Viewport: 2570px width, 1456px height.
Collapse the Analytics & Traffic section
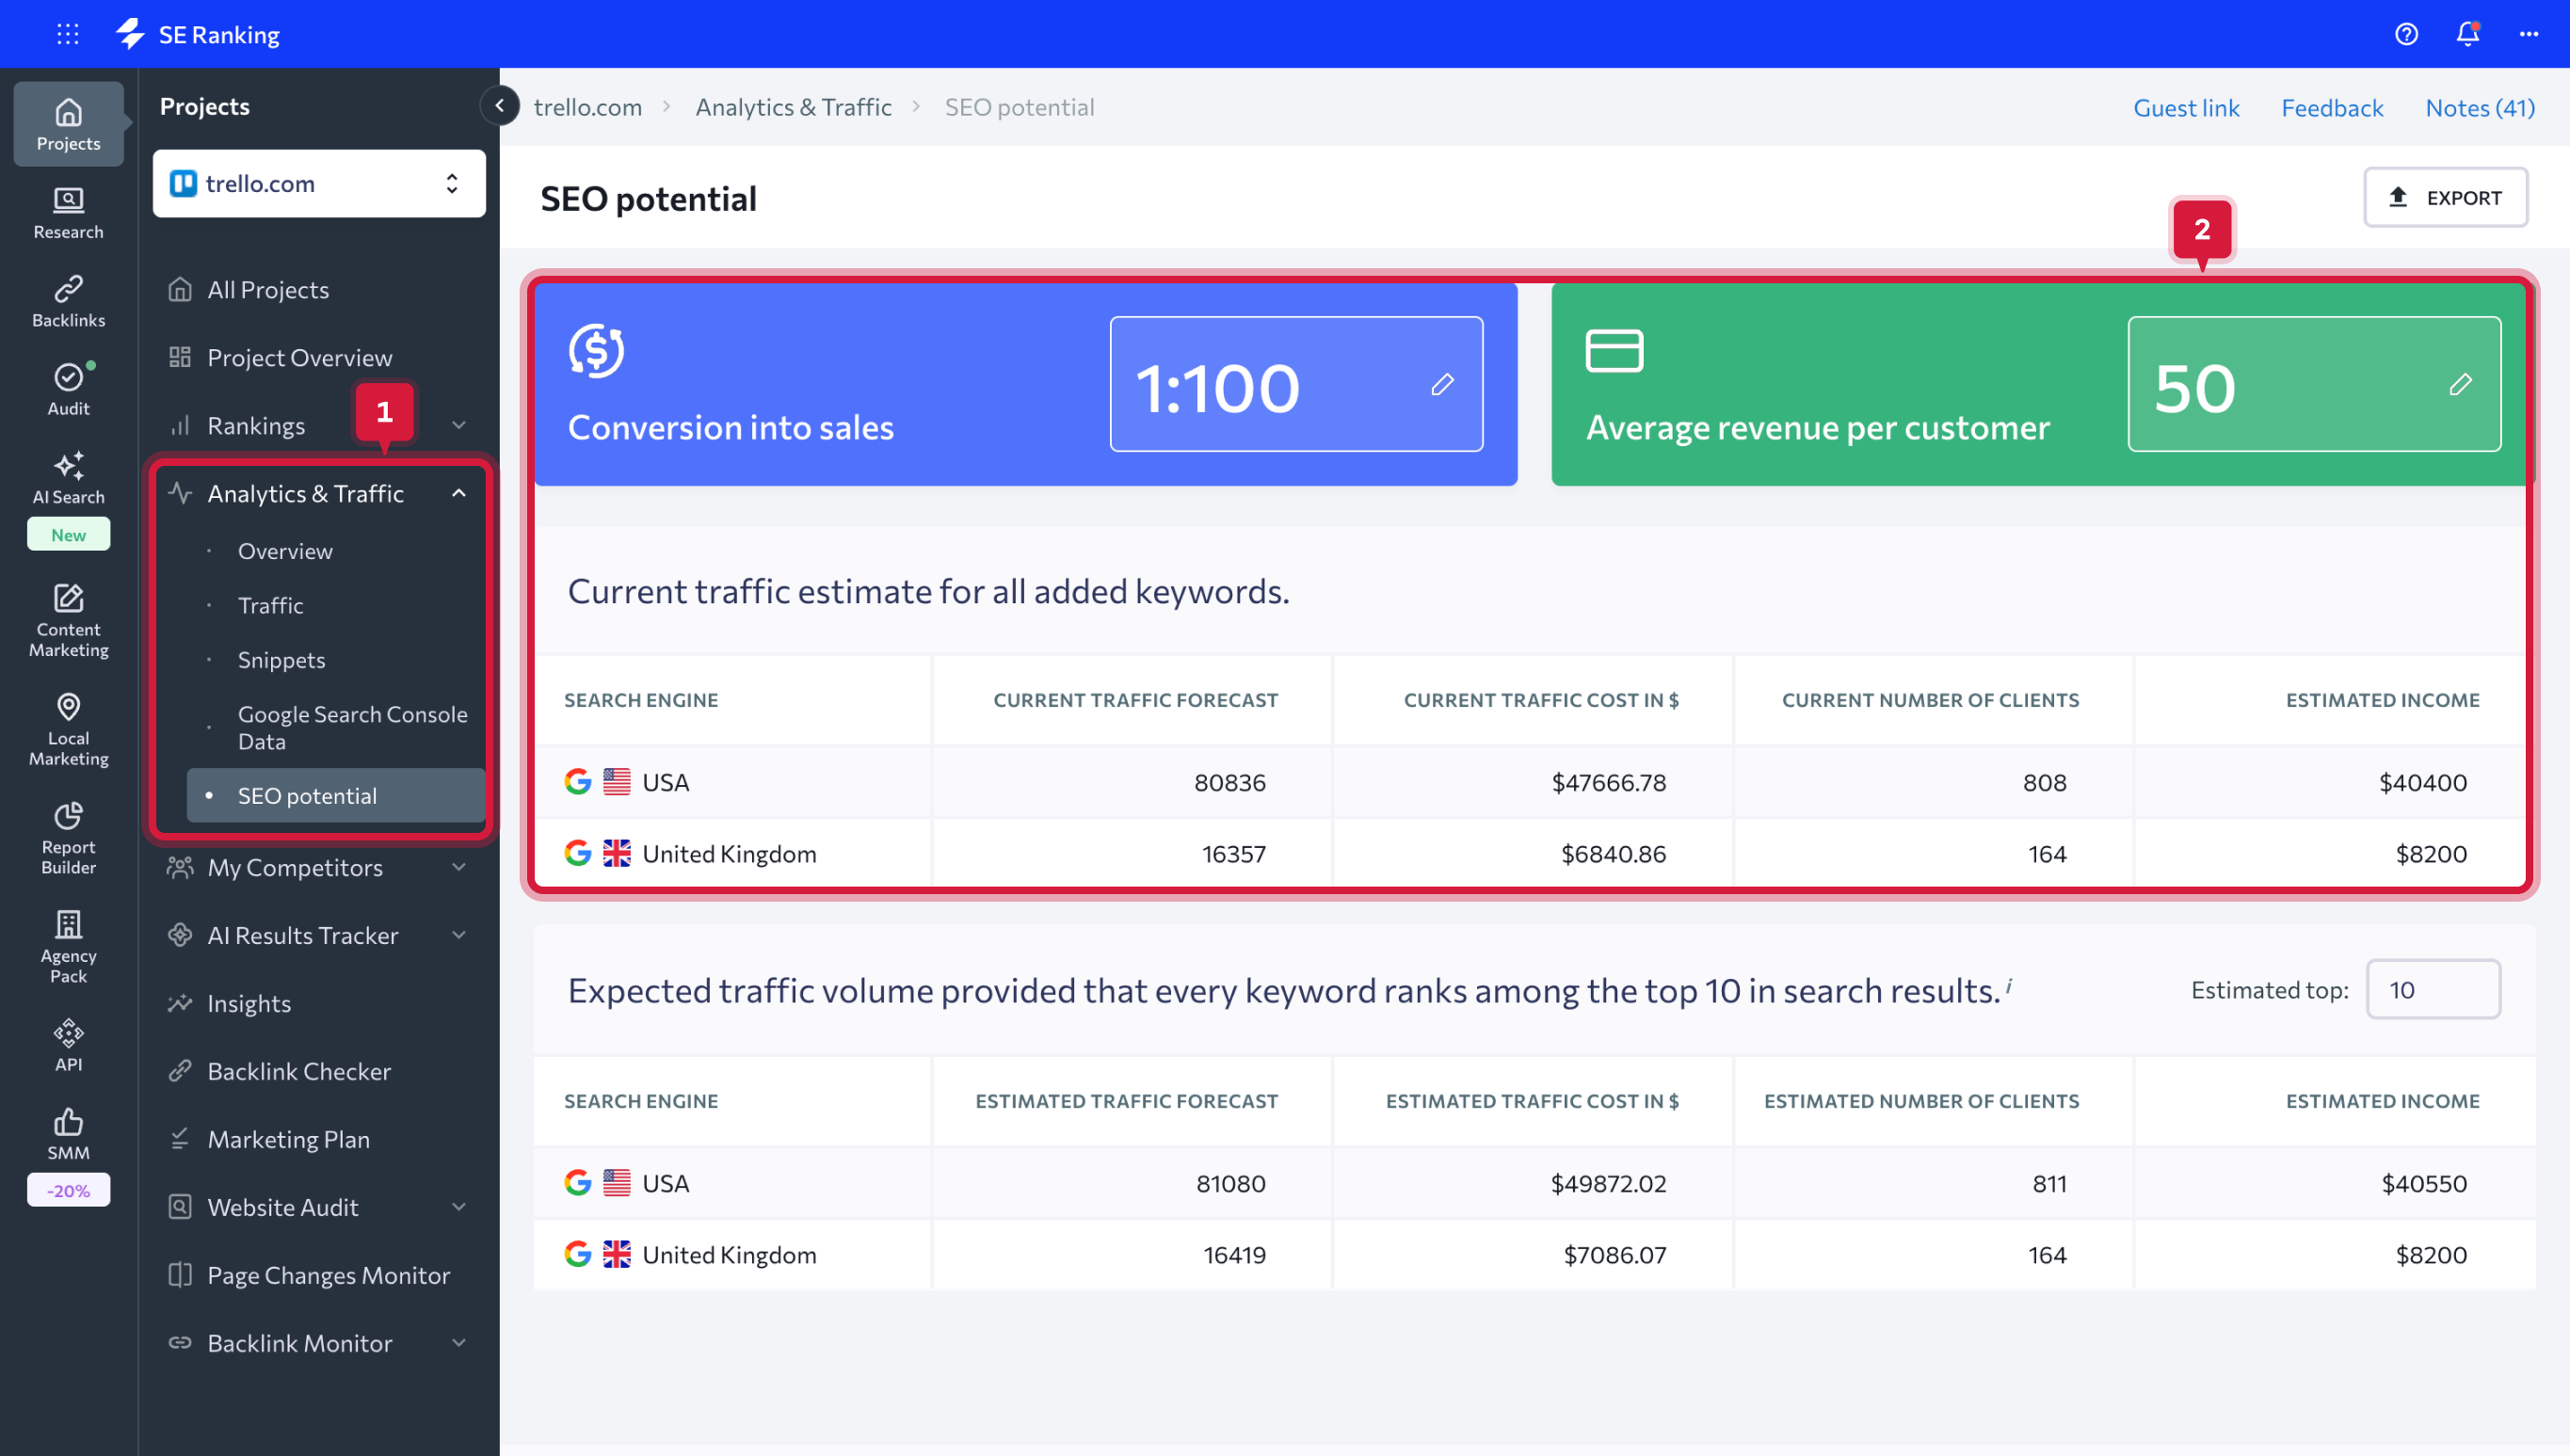(459, 494)
